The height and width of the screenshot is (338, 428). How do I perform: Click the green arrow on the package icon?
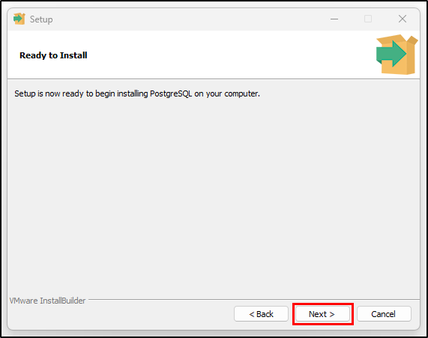391,54
